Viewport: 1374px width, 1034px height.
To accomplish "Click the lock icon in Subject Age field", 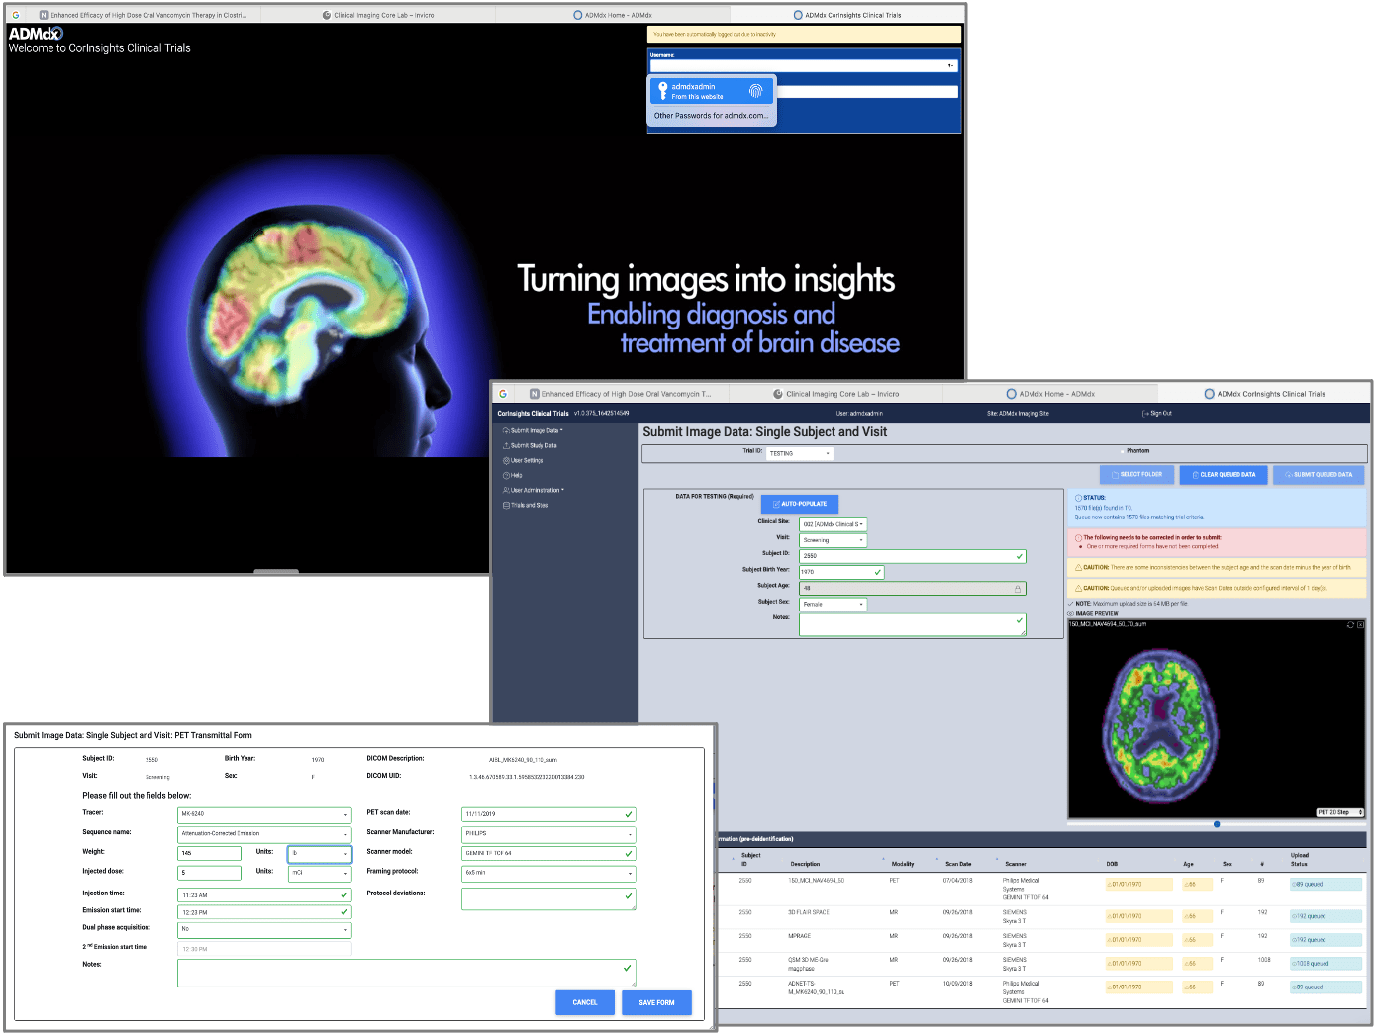I will [1017, 589].
